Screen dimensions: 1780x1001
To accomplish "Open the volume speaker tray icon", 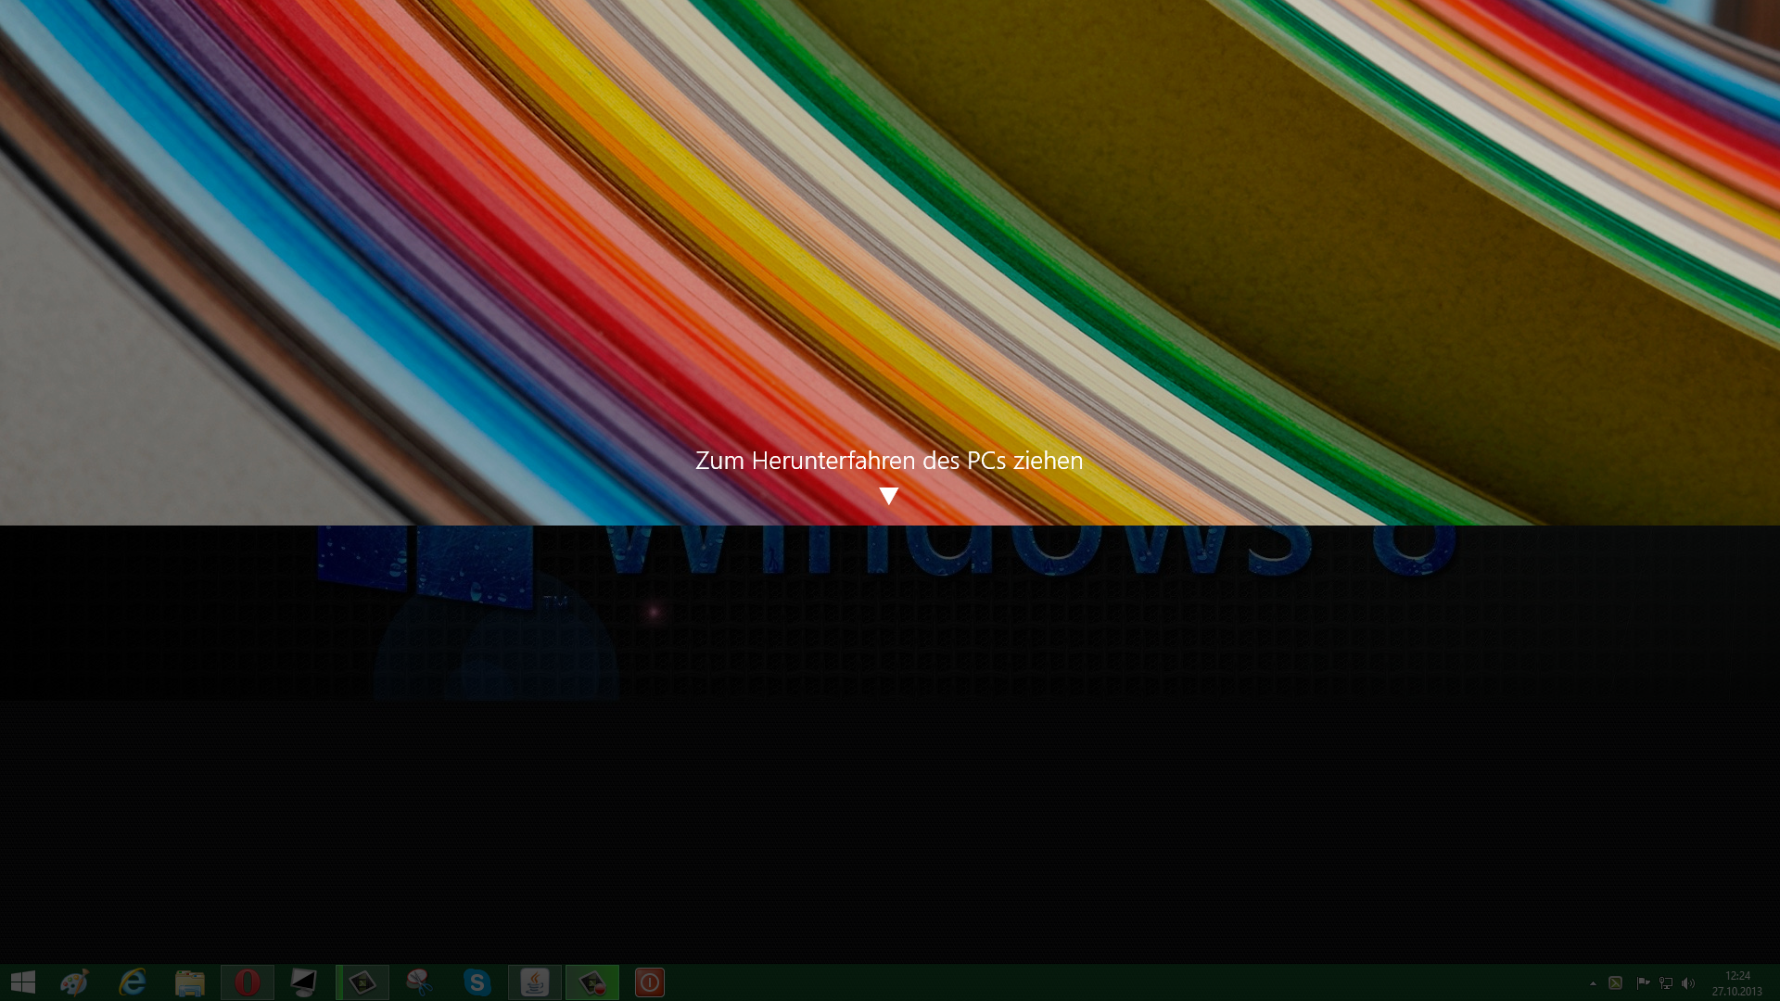I will (x=1688, y=983).
